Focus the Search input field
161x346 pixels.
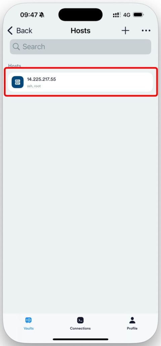point(80,47)
